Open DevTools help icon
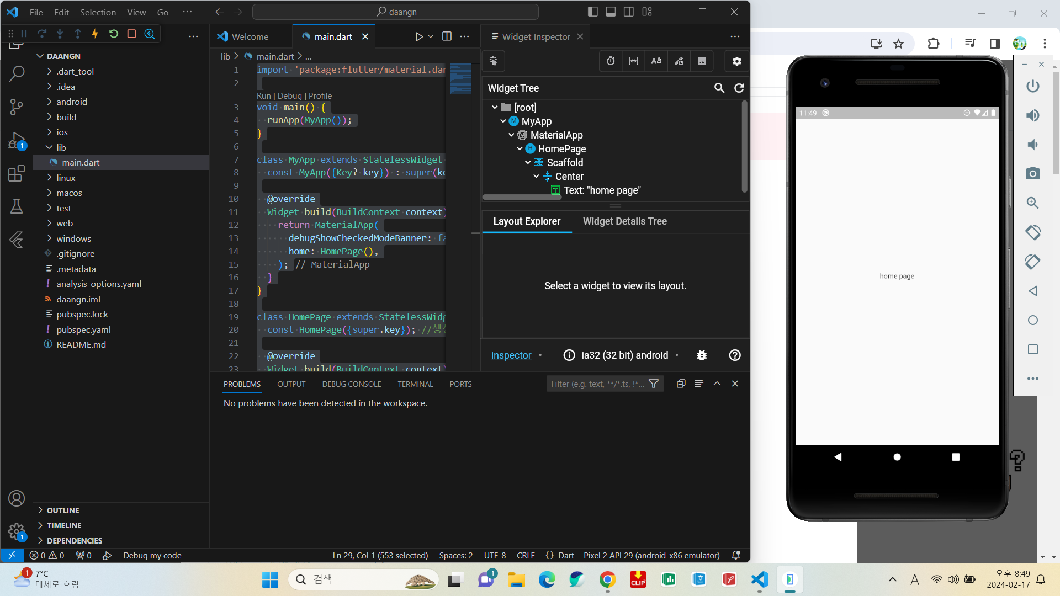This screenshot has width=1060, height=596. tap(735, 355)
